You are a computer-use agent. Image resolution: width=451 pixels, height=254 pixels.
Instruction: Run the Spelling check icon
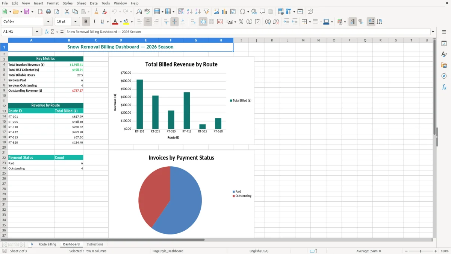point(147,12)
